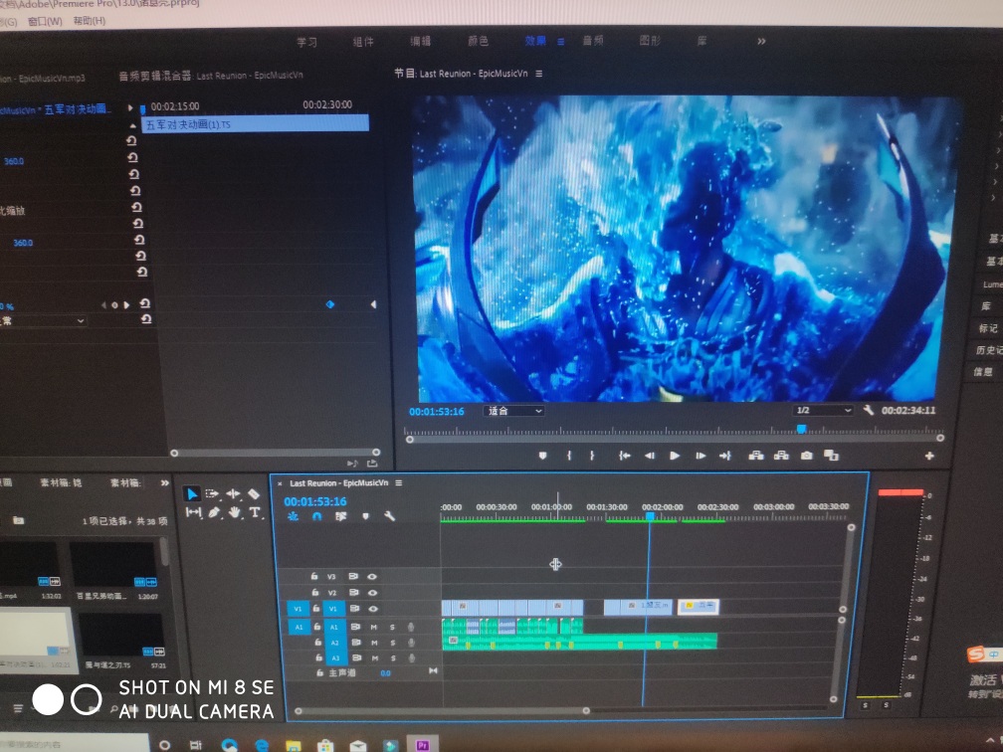This screenshot has width=1003, height=752.
Task: Open the 信息 panel on the right
Action: click(983, 372)
